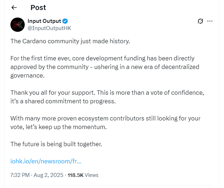Click the line starting 'Thank you all'
Image resolution: width=224 pixels, height=188 pixels.
point(107,93)
